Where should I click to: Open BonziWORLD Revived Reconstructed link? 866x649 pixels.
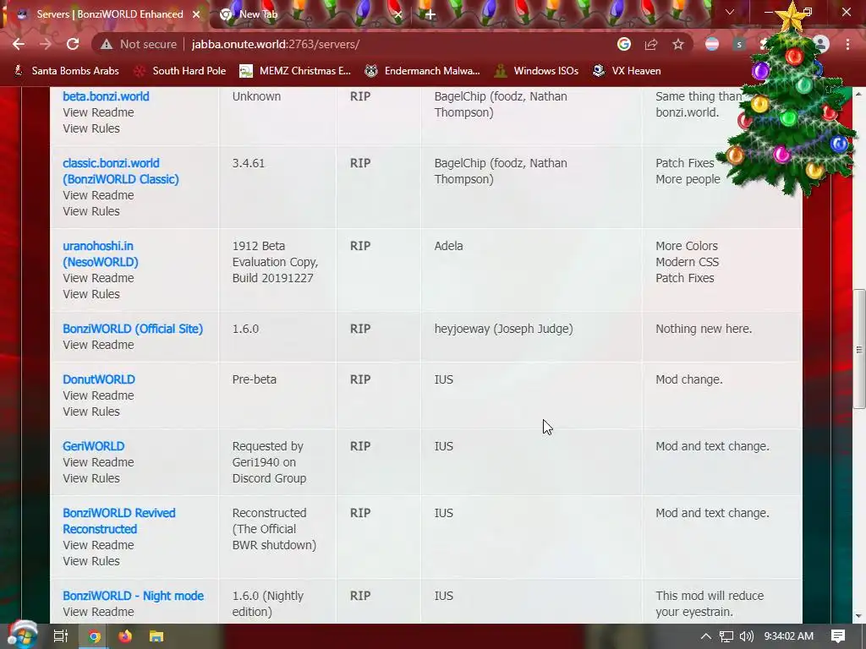pos(119,521)
